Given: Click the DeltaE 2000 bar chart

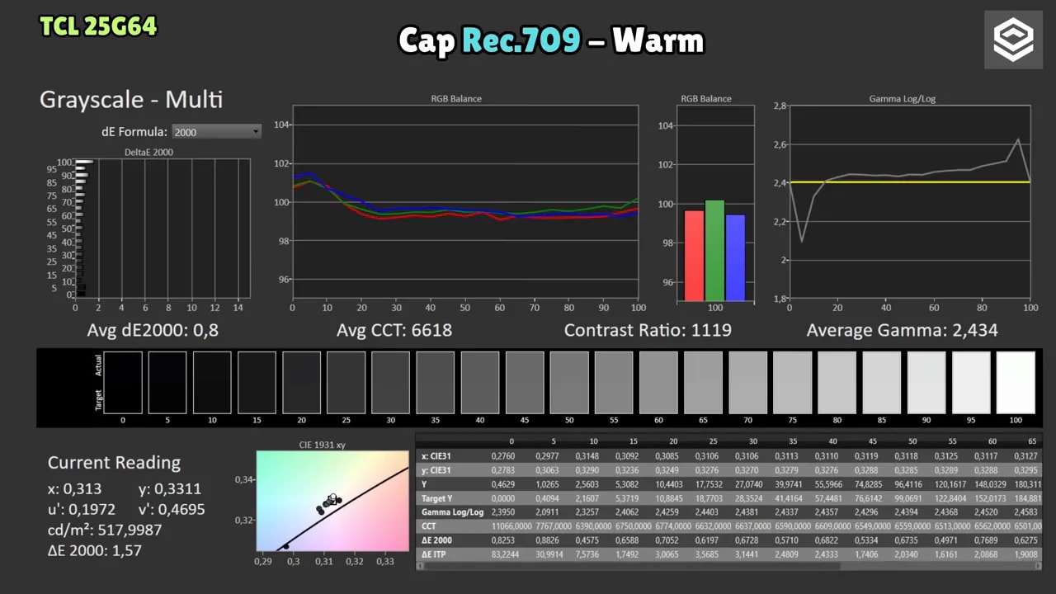Looking at the screenshot, I should (x=163, y=228).
